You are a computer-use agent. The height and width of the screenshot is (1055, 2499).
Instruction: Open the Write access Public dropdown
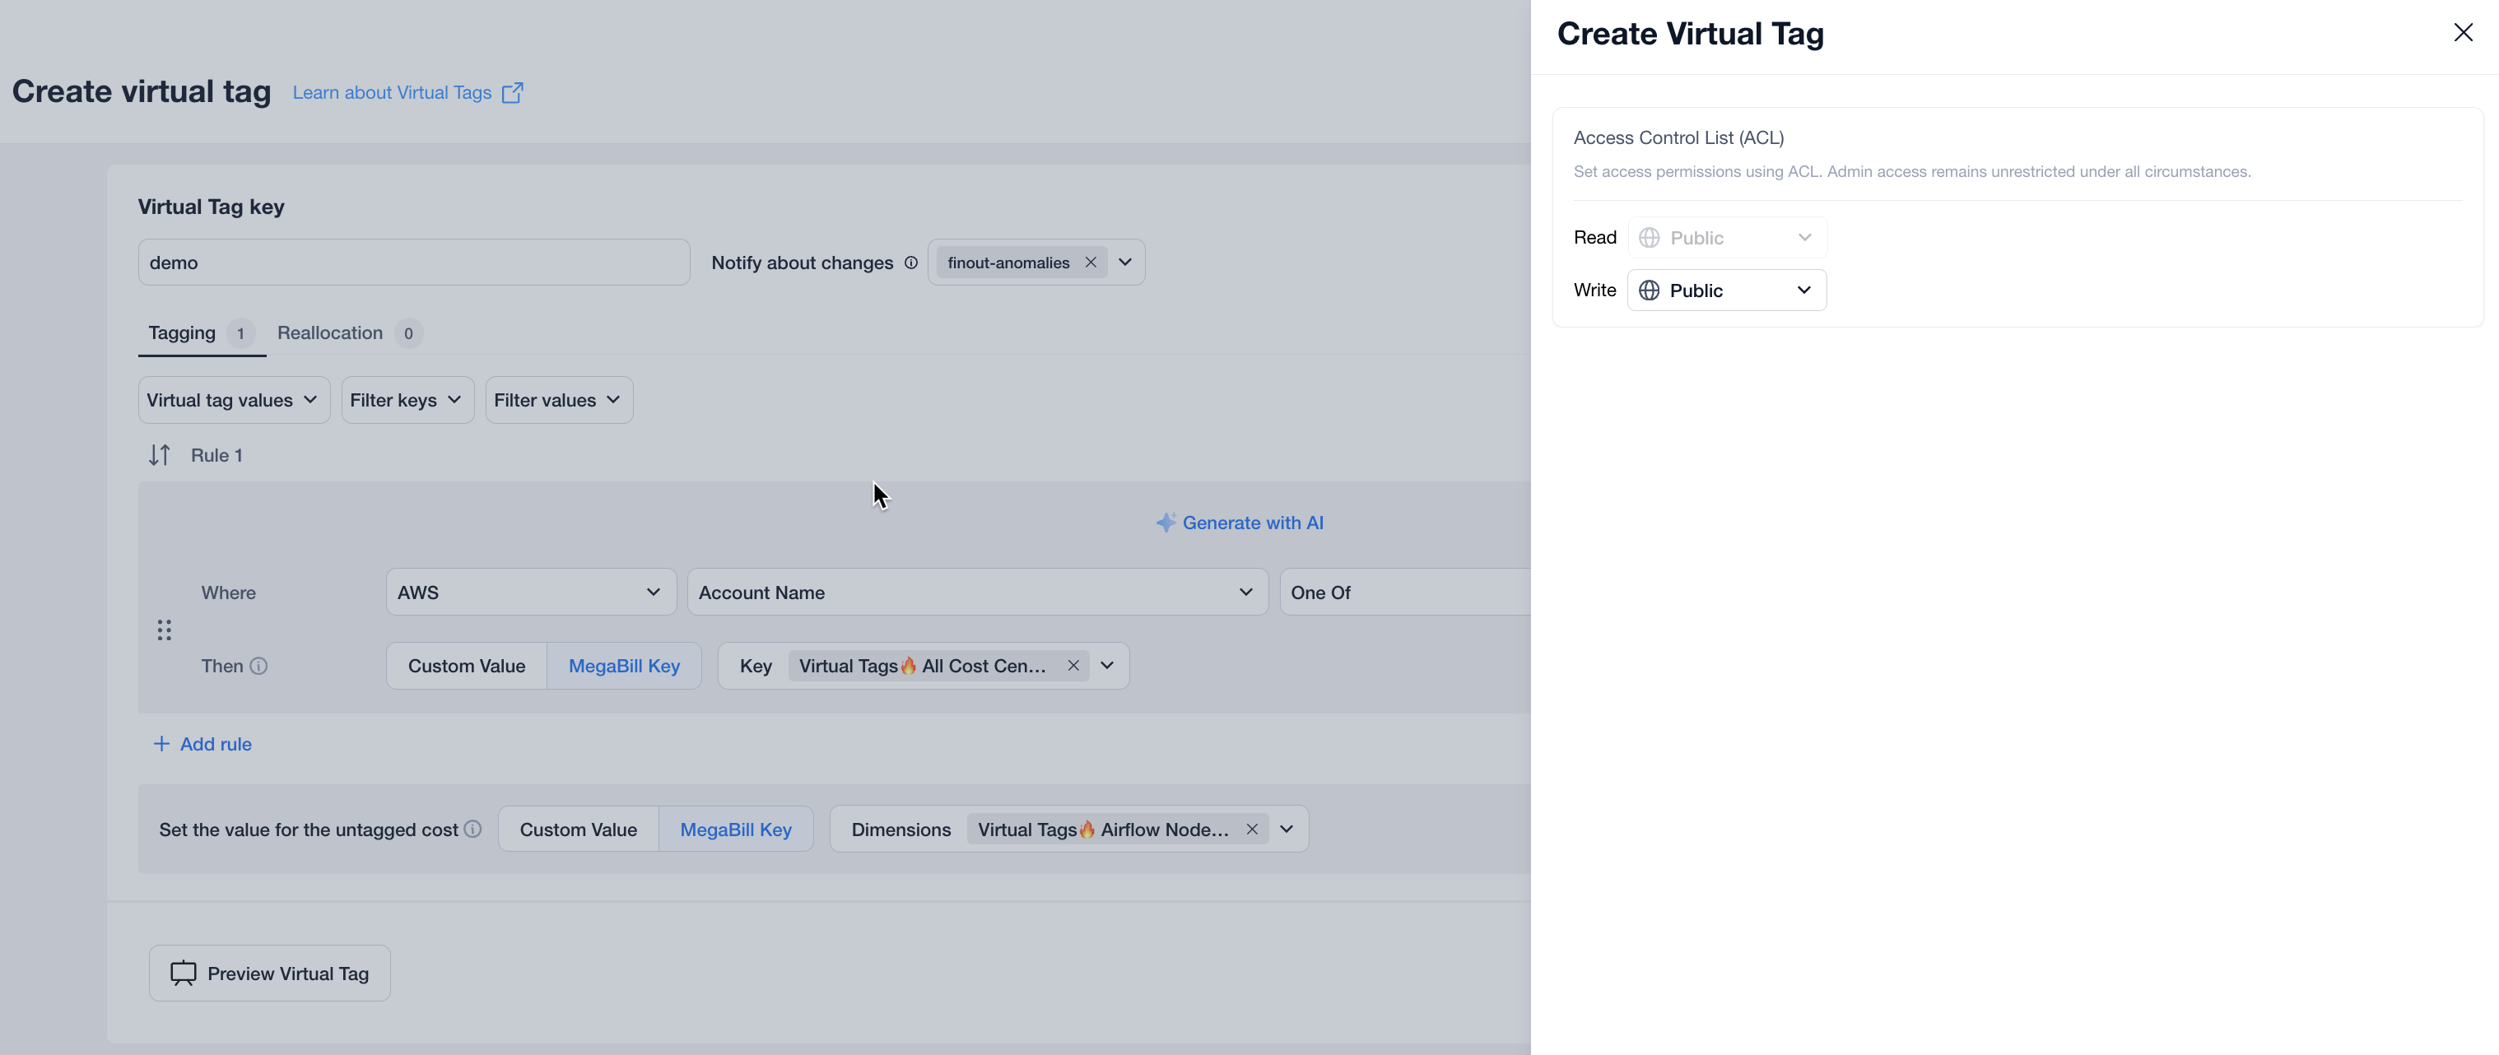(x=1726, y=290)
